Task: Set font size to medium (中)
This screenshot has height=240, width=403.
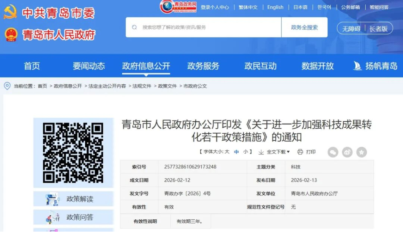Action: click(236, 152)
